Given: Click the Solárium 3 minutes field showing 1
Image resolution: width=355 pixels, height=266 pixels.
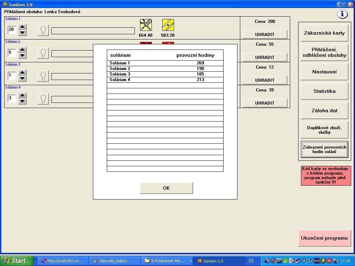Looking at the screenshot, I should 12,76.
